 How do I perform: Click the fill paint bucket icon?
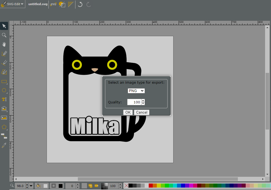coord(38,186)
